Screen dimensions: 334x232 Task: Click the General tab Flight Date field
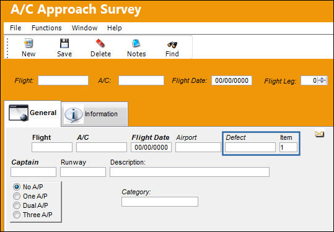pos(151,147)
